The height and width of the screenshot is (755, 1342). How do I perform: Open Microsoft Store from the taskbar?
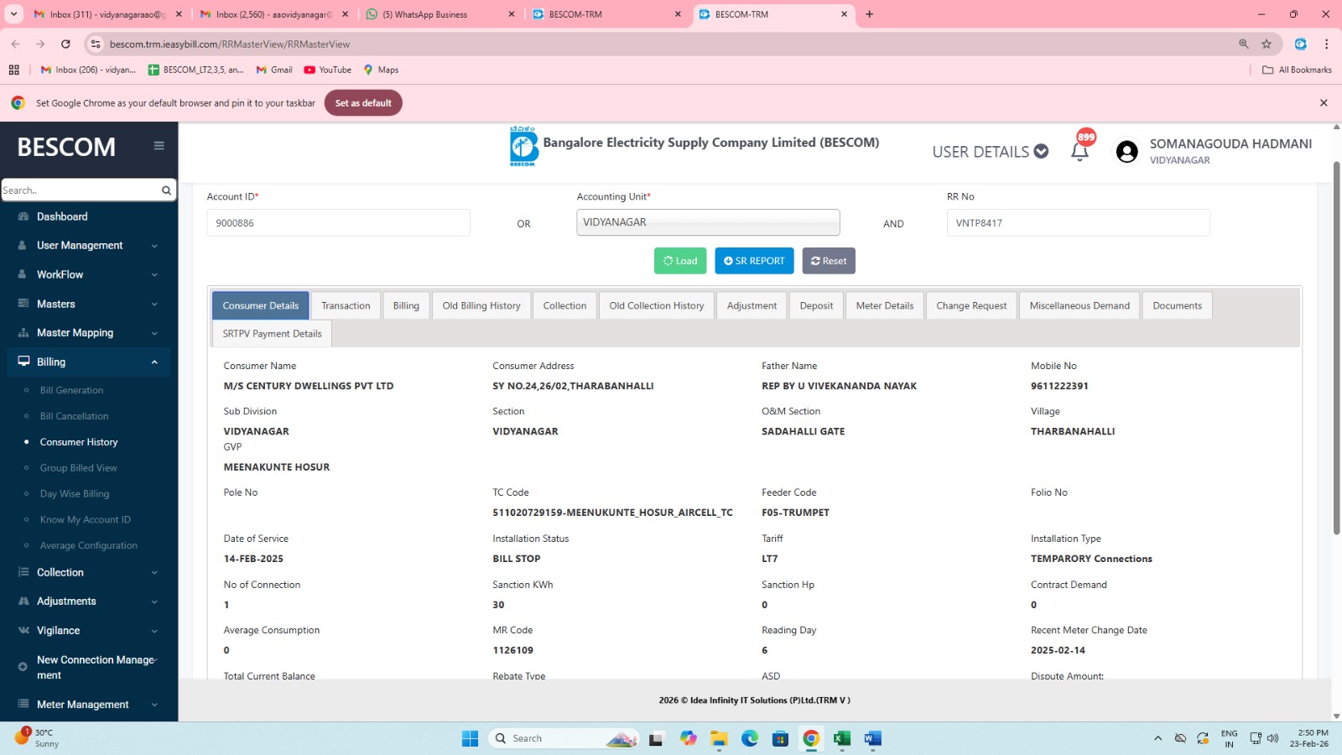point(780,738)
